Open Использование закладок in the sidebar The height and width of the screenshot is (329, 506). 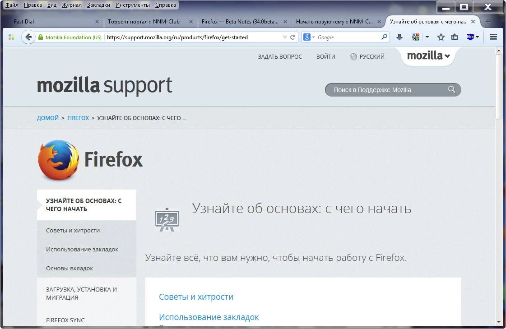[x=82, y=249]
